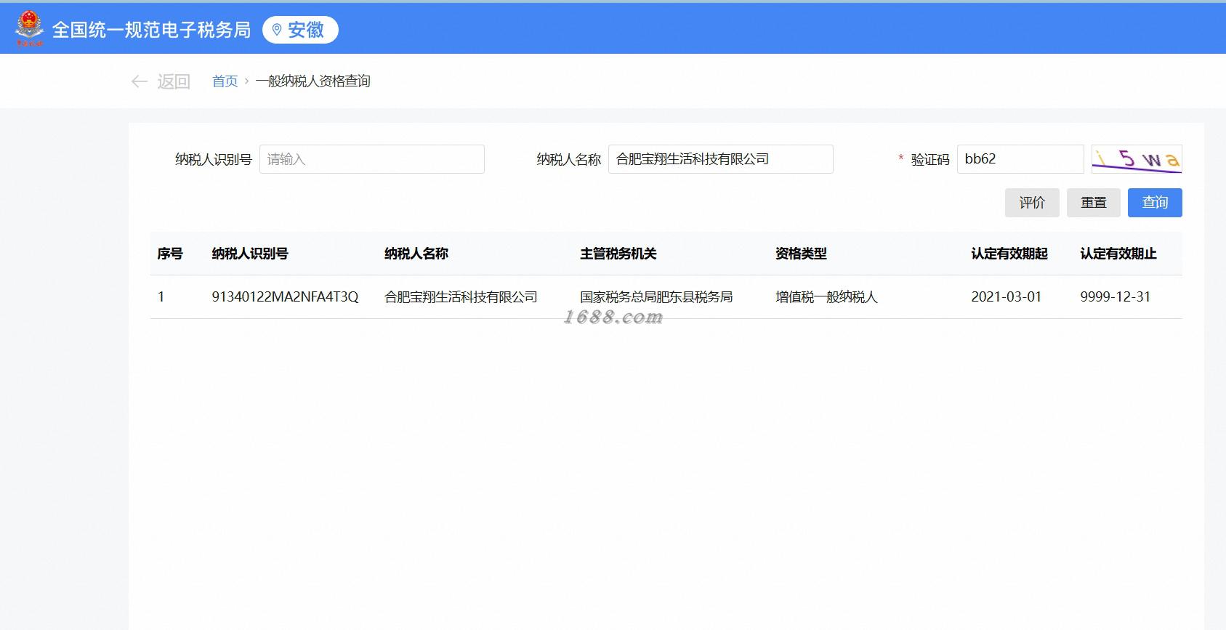Focus the 纳税人名称 input field

(720, 159)
